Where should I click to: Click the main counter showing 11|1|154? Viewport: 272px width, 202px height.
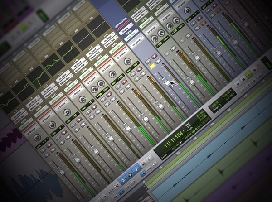click(x=174, y=139)
